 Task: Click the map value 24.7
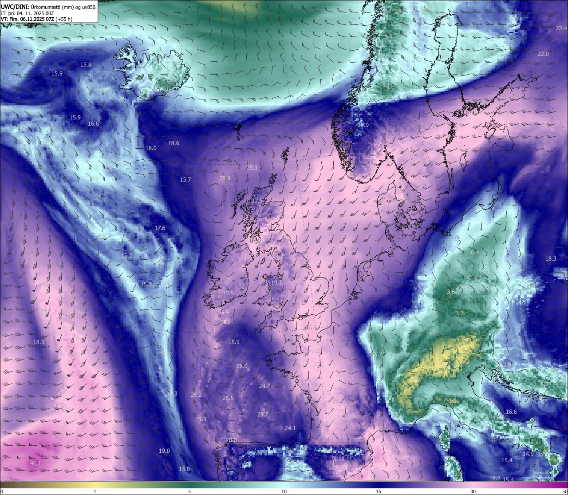pos(264,386)
